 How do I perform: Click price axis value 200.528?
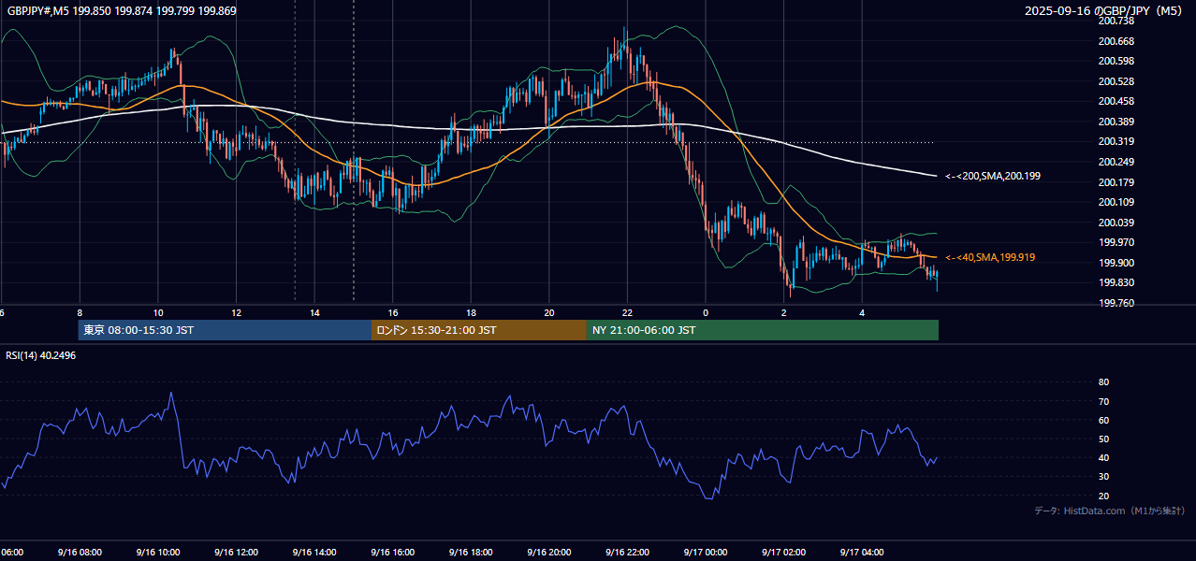[x=1116, y=81]
